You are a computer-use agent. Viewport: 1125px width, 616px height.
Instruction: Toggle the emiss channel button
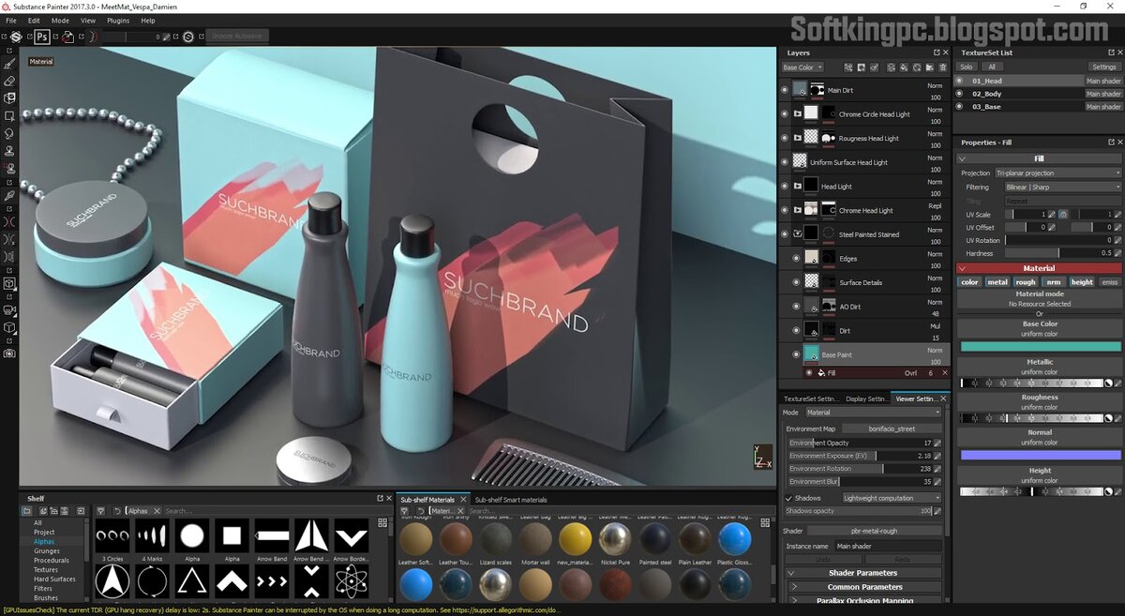point(1110,281)
